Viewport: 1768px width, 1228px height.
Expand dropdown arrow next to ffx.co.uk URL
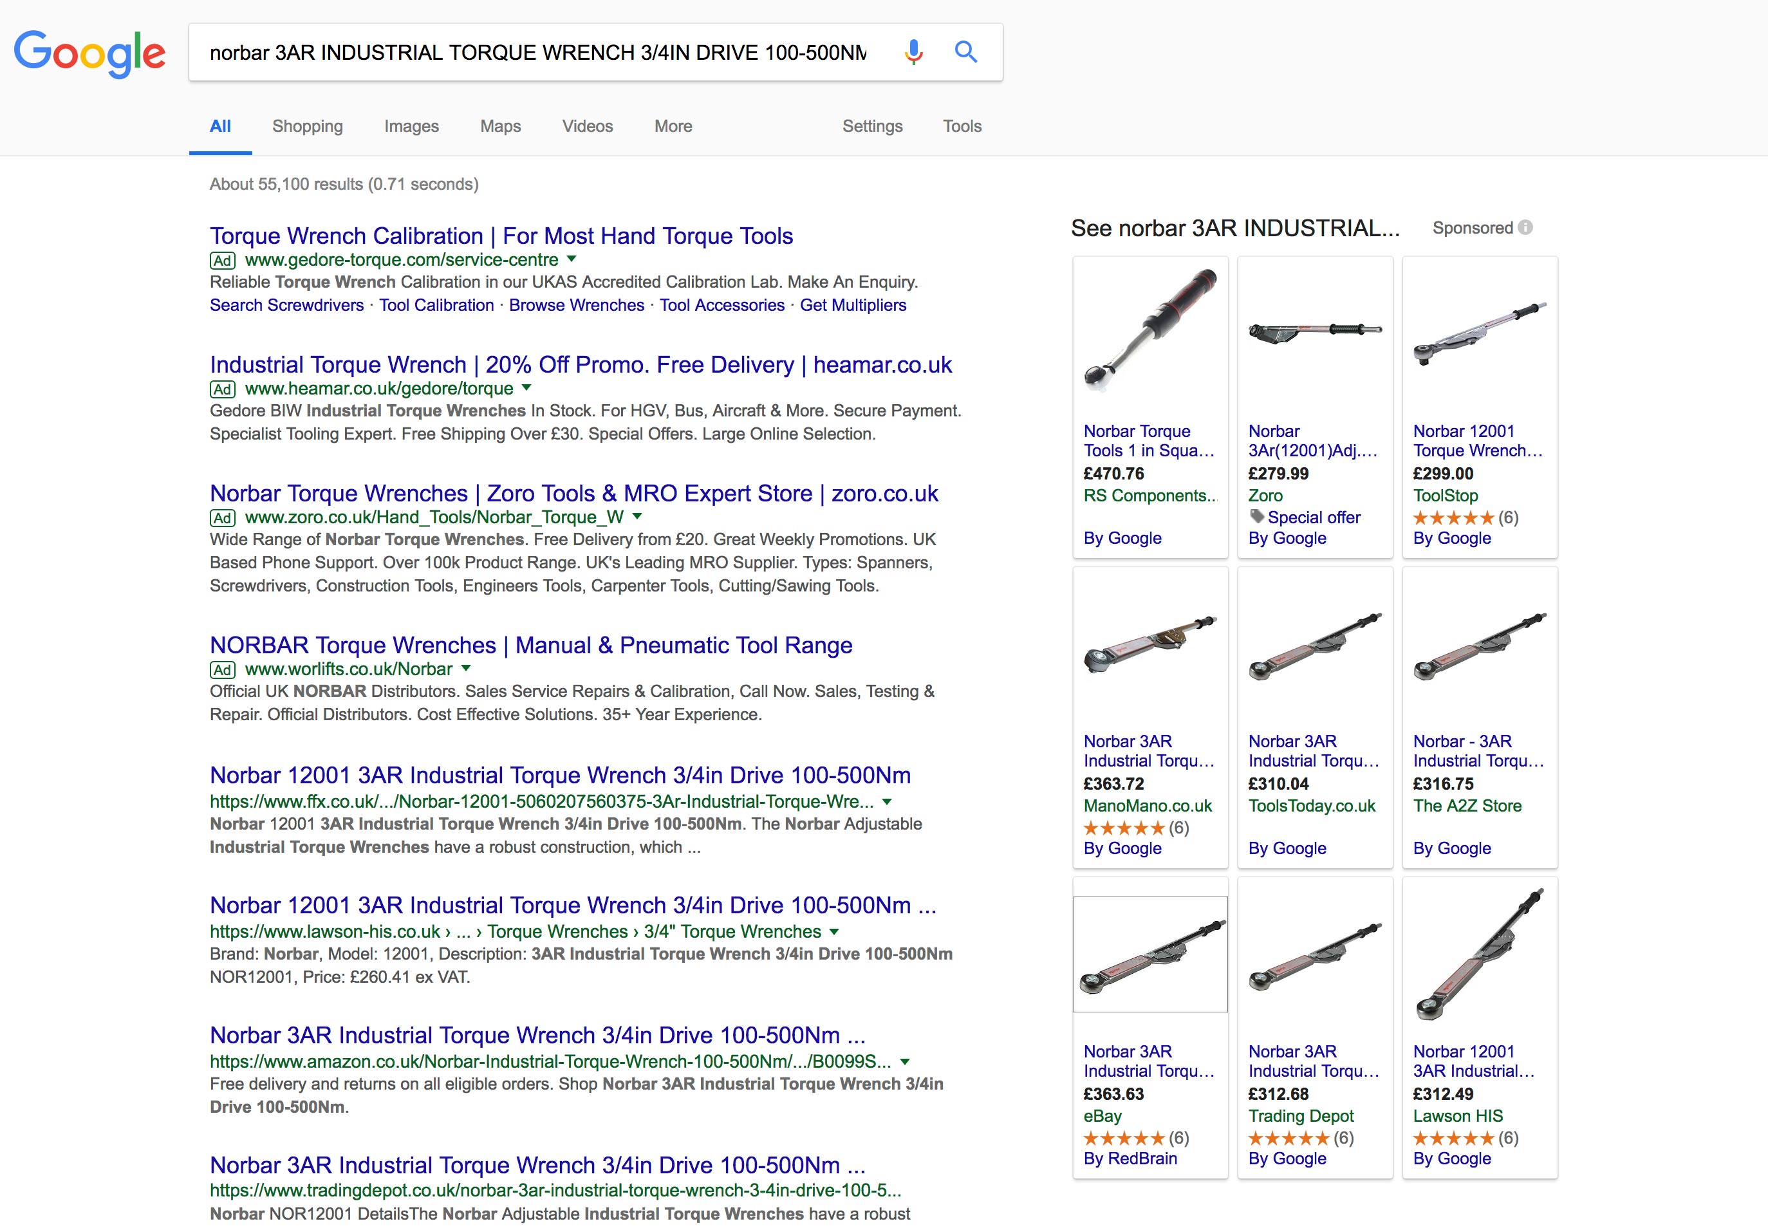(887, 802)
